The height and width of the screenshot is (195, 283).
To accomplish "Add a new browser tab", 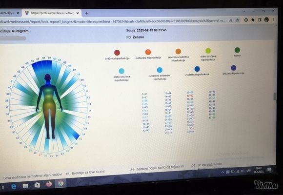I will (x=87, y=13).
